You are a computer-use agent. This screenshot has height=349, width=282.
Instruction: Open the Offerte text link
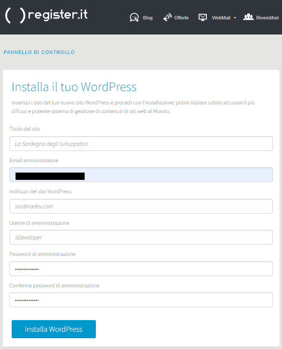[x=181, y=18]
